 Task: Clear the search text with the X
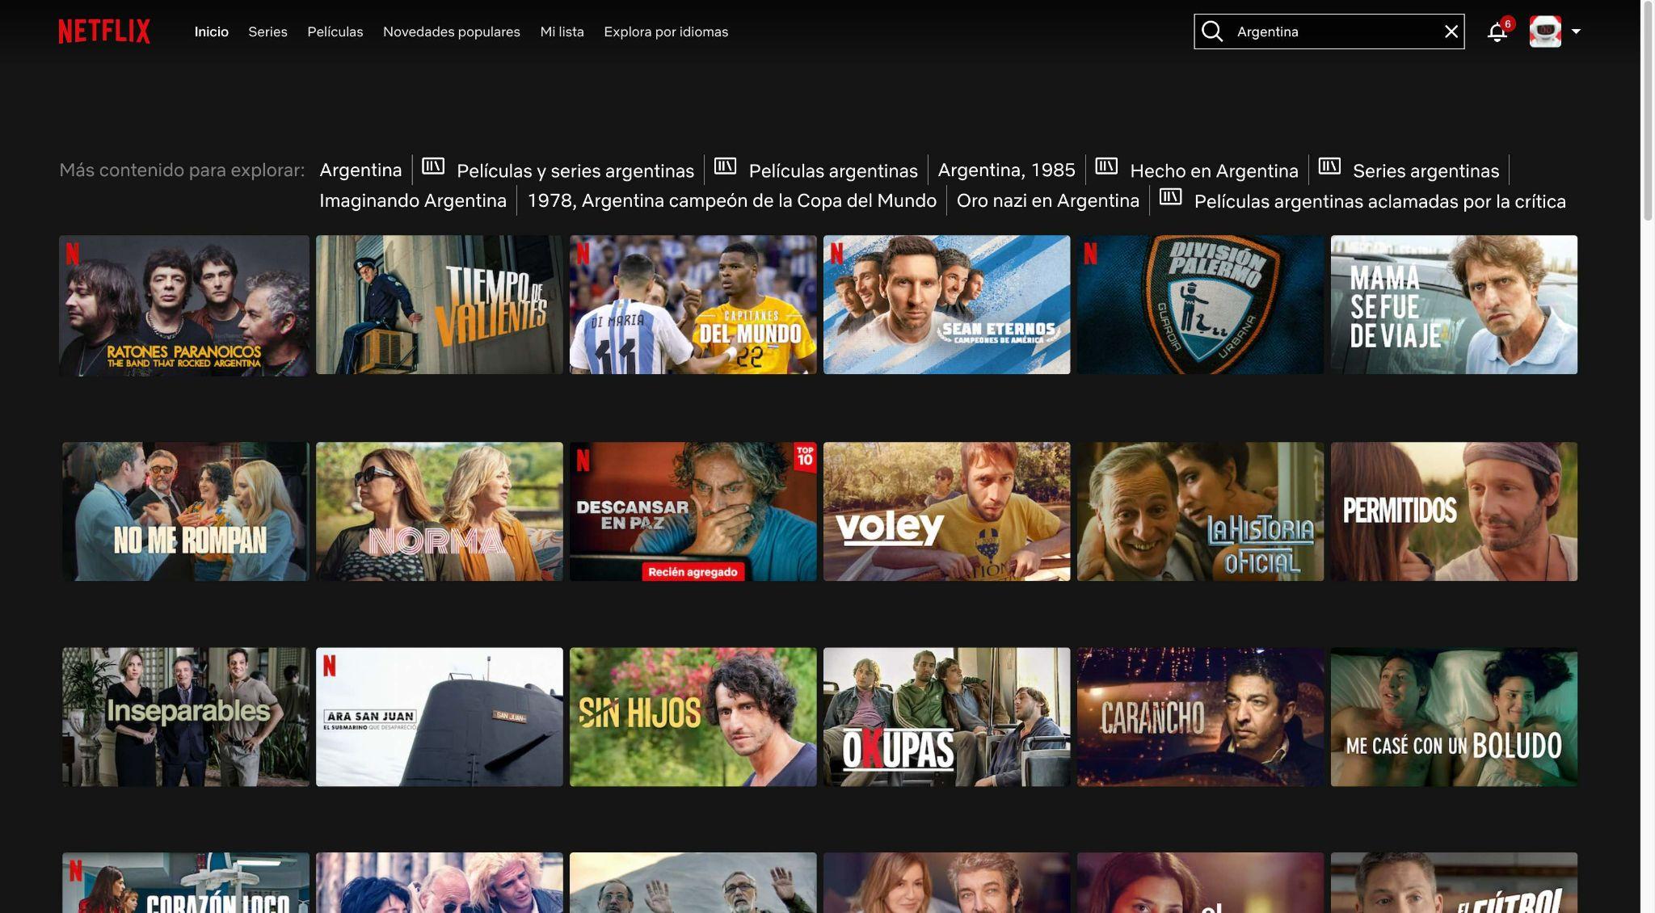tap(1451, 32)
